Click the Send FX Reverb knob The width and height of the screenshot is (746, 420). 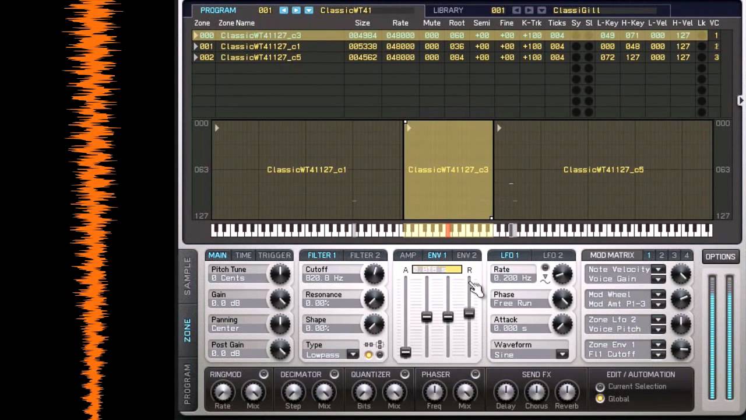[x=566, y=391]
